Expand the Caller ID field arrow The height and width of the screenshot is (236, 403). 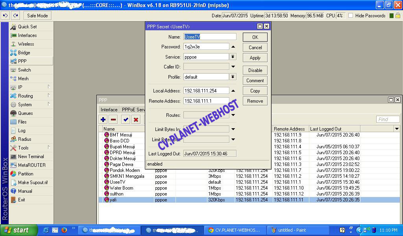pos(233,67)
